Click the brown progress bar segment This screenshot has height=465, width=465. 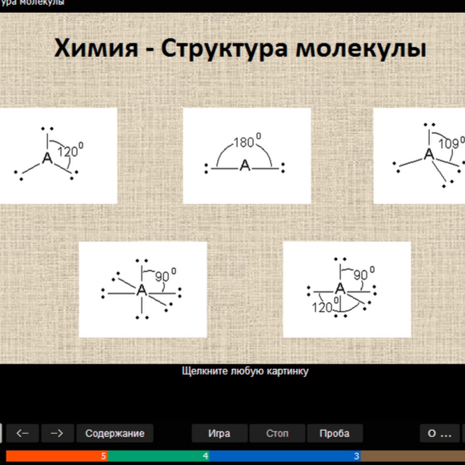point(412,456)
